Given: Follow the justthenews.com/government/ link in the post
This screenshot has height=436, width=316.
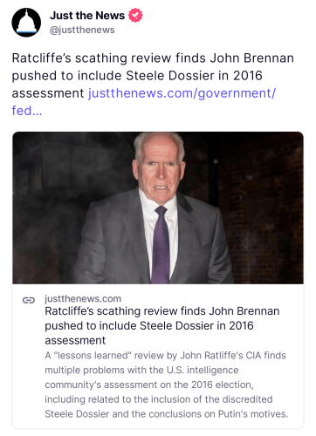Looking at the screenshot, I should tap(182, 93).
